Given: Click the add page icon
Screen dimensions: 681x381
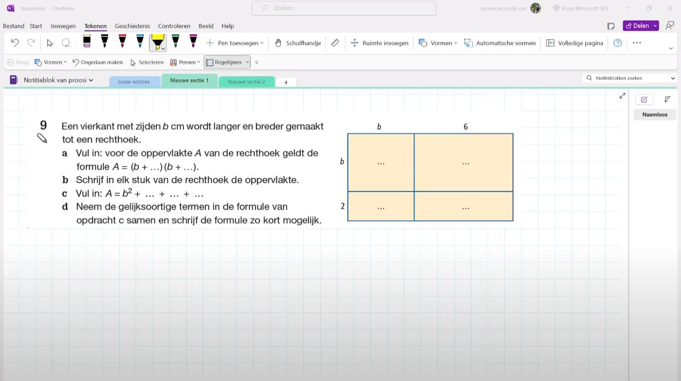Looking at the screenshot, I should [644, 100].
